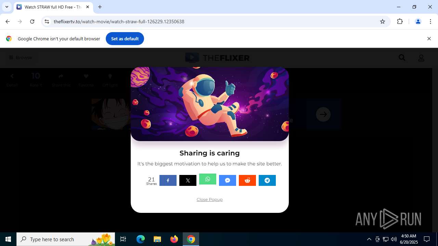The height and width of the screenshot is (246, 438).
Task: Click the Share this option
Action: (61, 80)
